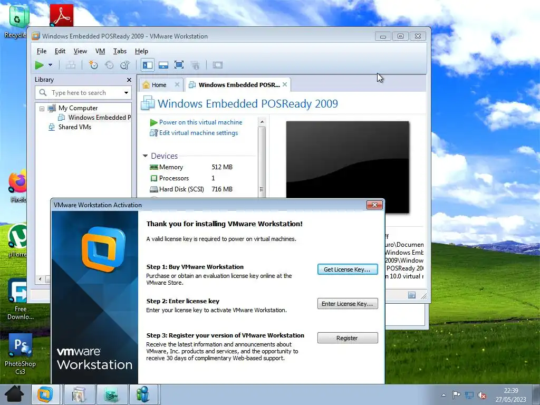The width and height of the screenshot is (540, 405).
Task: Open the Tabs menu
Action: click(x=120, y=51)
